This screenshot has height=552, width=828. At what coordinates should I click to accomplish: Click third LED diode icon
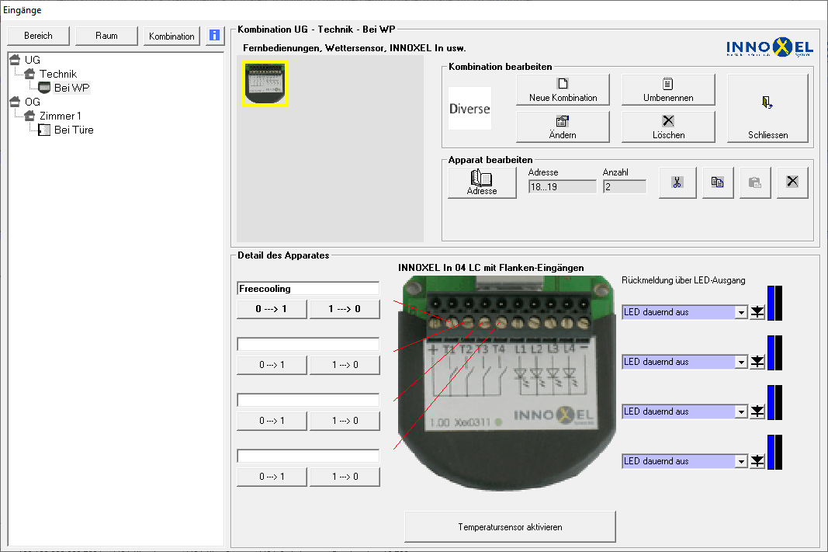tap(757, 411)
